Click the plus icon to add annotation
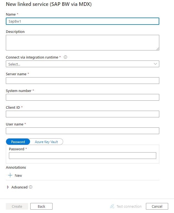This screenshot has width=174, height=213. (x=10, y=175)
